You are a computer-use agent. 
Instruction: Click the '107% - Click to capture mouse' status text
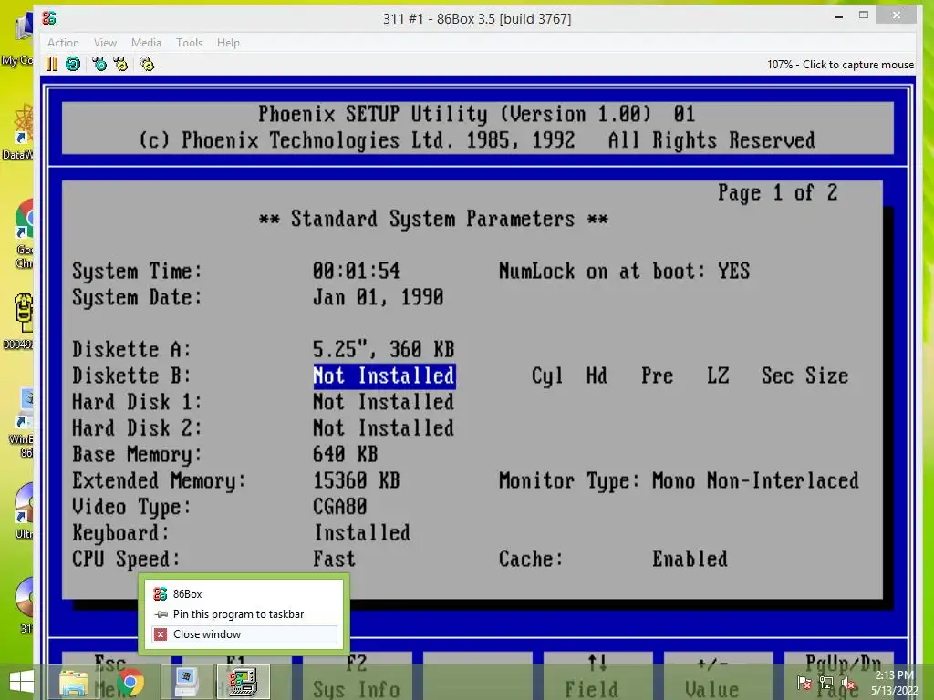840,65
